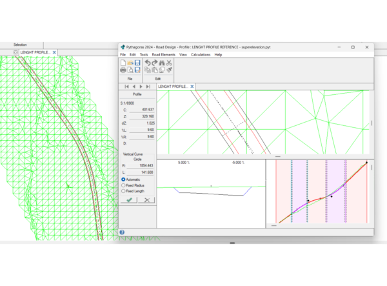The width and height of the screenshot is (387, 286).
Task: Maximize the Road Design window
Action: (353, 47)
